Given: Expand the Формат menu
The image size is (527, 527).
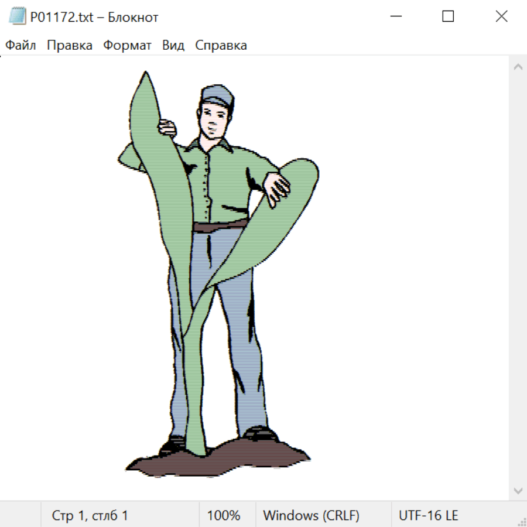Looking at the screenshot, I should pos(127,46).
